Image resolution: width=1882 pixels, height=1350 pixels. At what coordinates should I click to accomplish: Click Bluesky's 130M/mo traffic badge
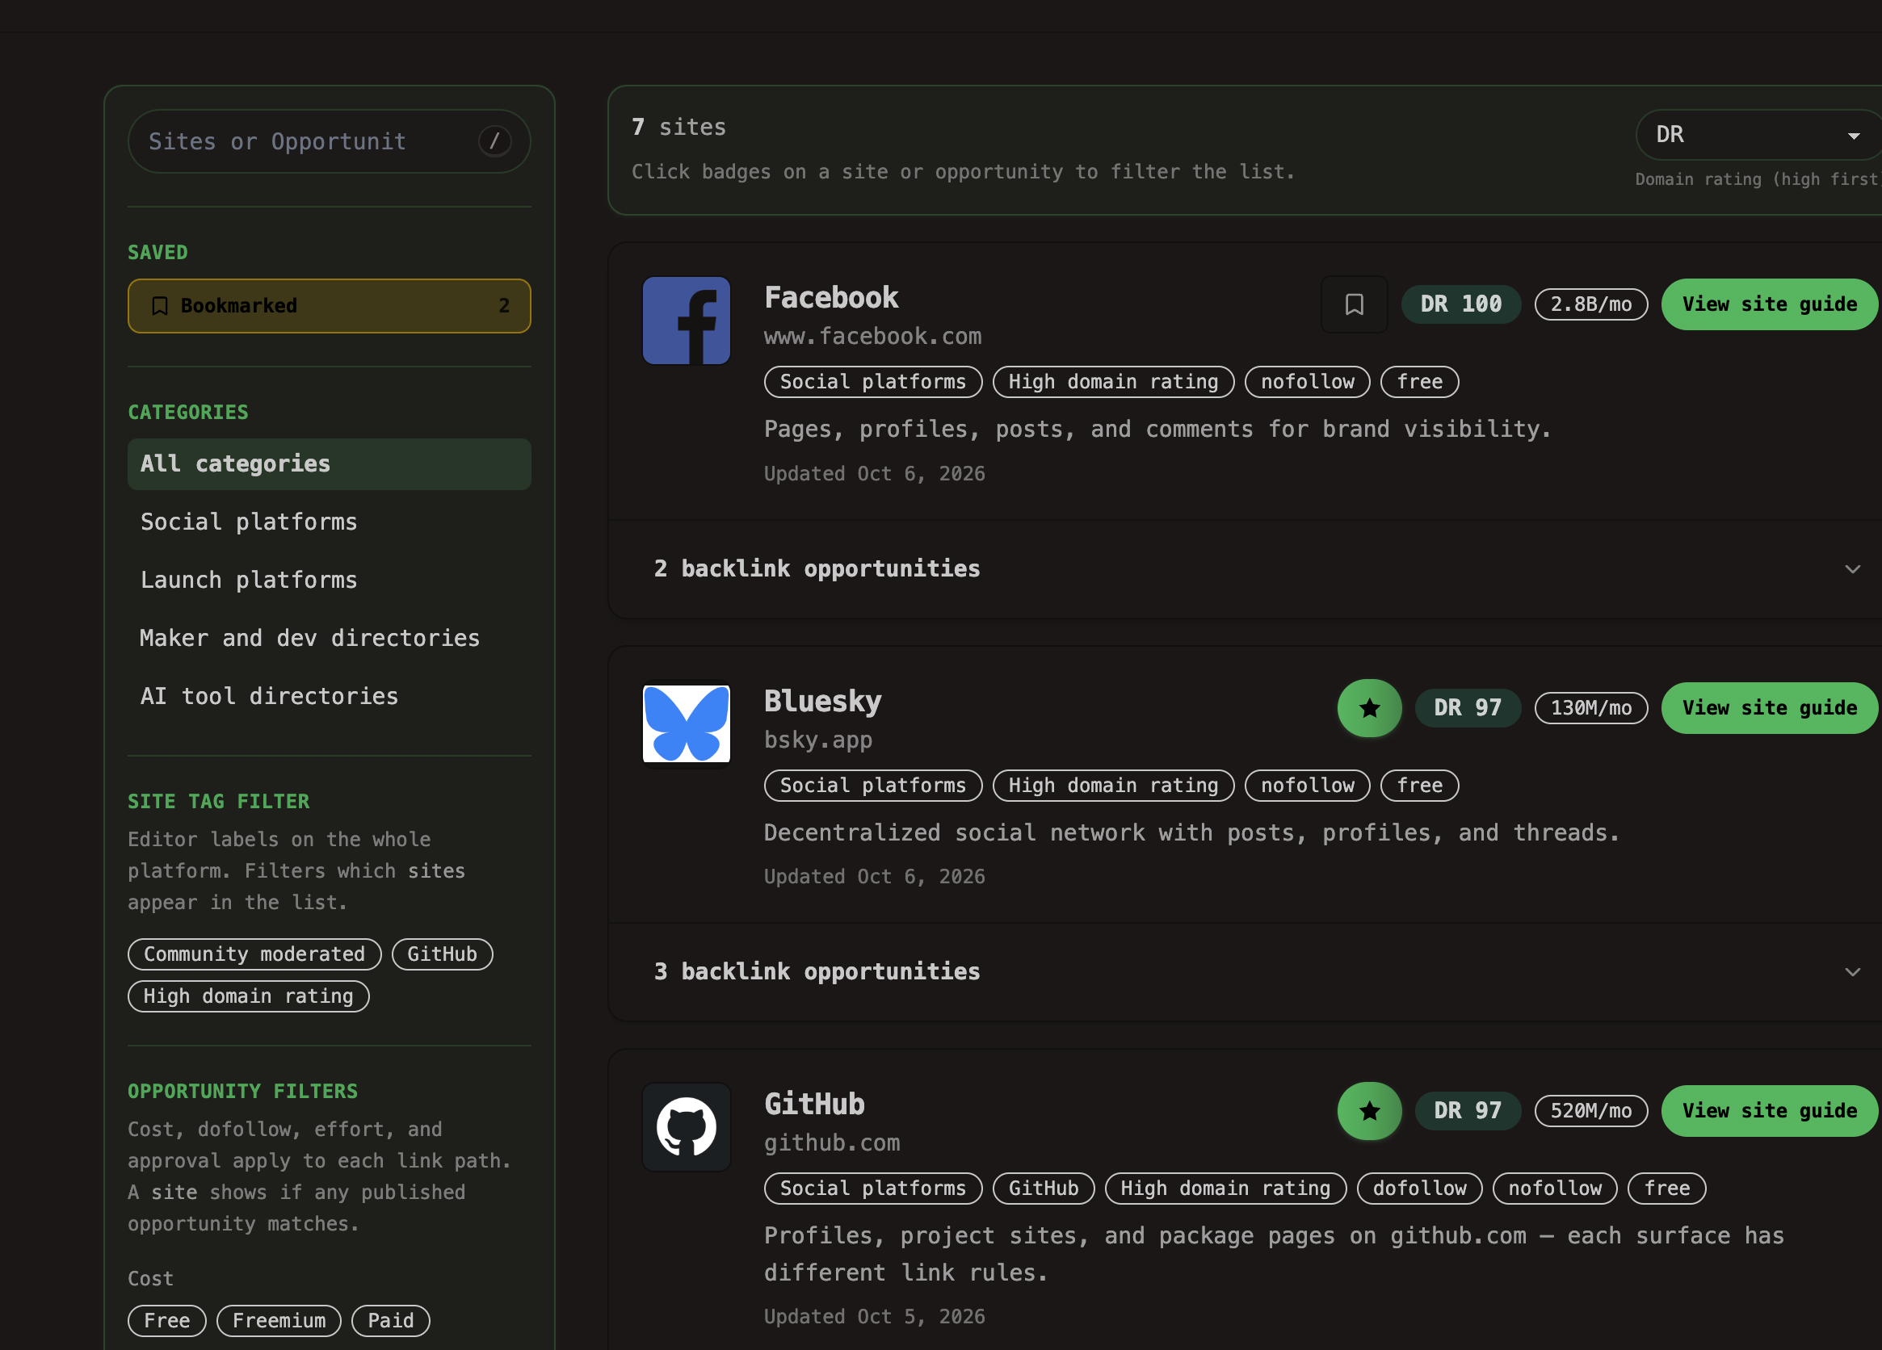(x=1590, y=707)
